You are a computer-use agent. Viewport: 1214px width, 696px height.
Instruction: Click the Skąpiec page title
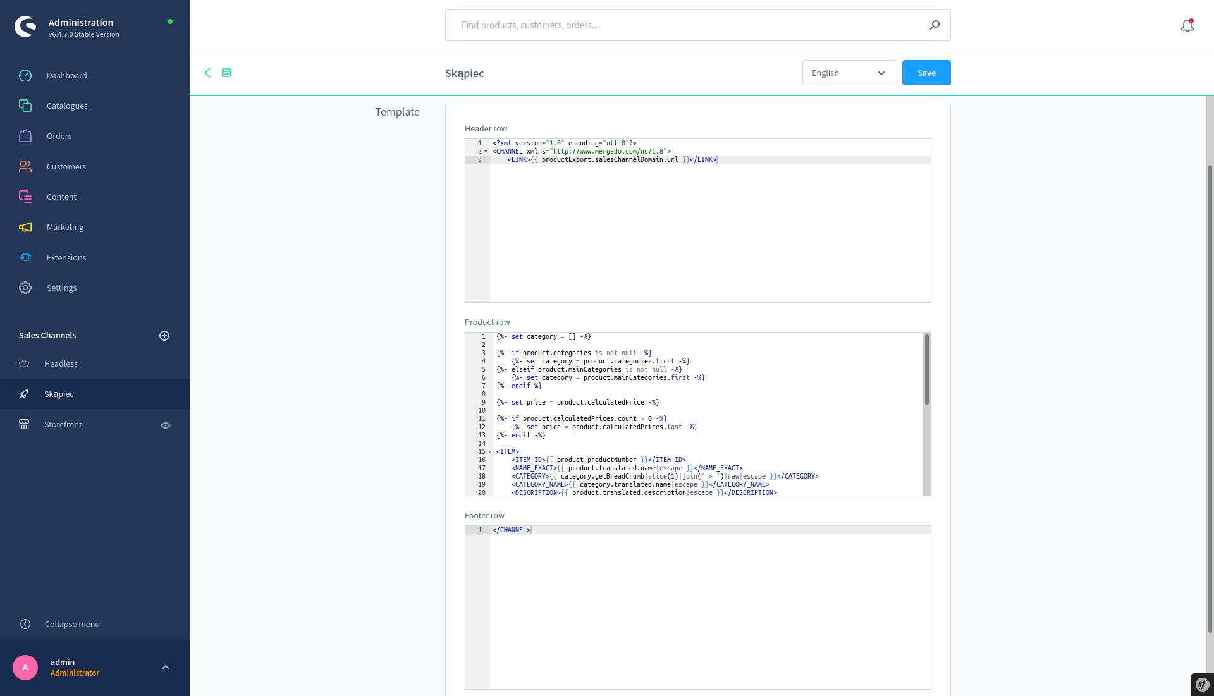click(465, 73)
